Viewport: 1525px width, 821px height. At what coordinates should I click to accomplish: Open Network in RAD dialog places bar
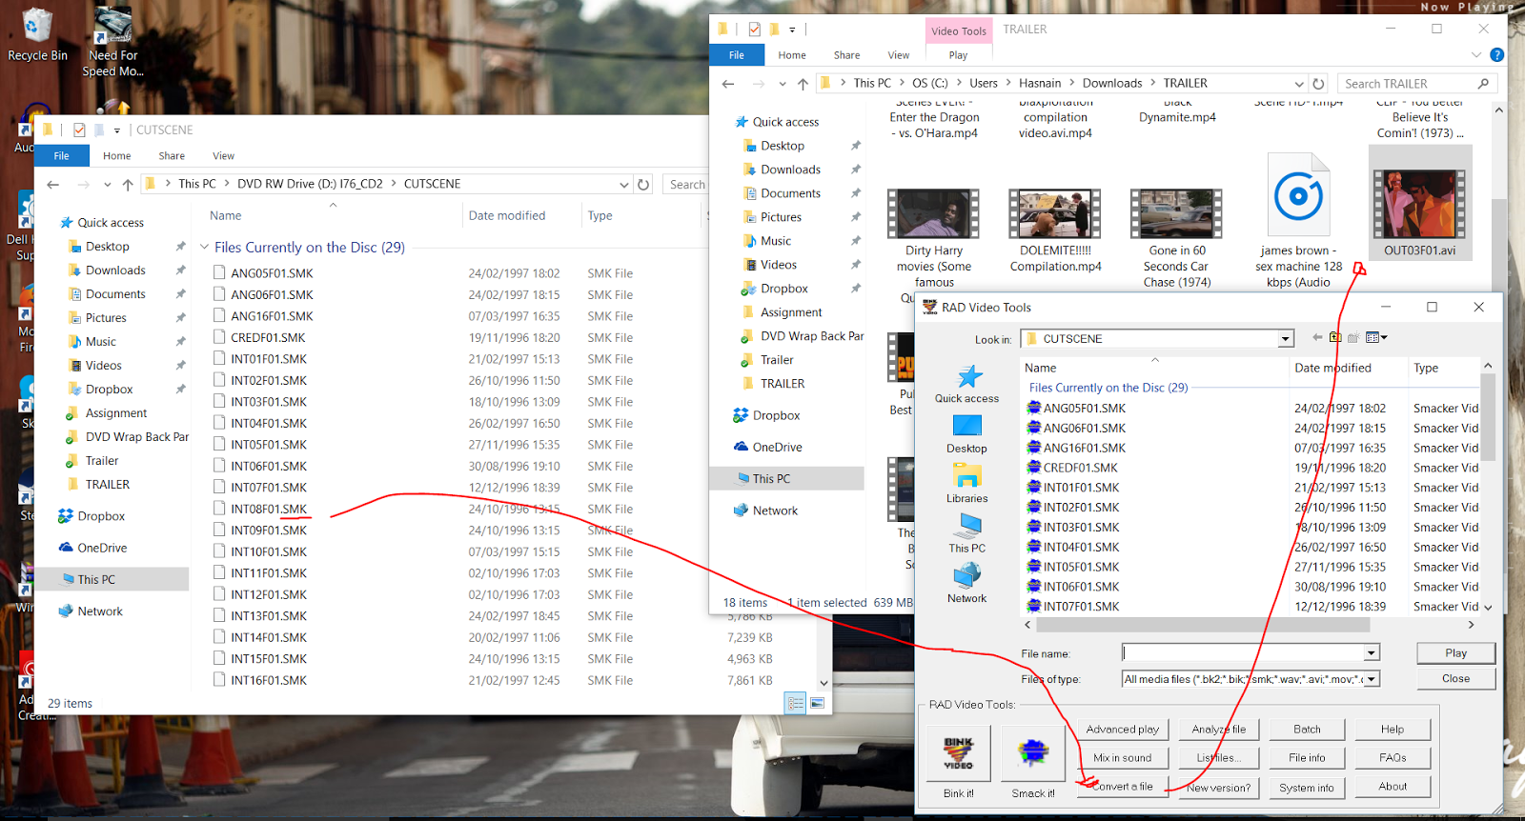coord(966,583)
